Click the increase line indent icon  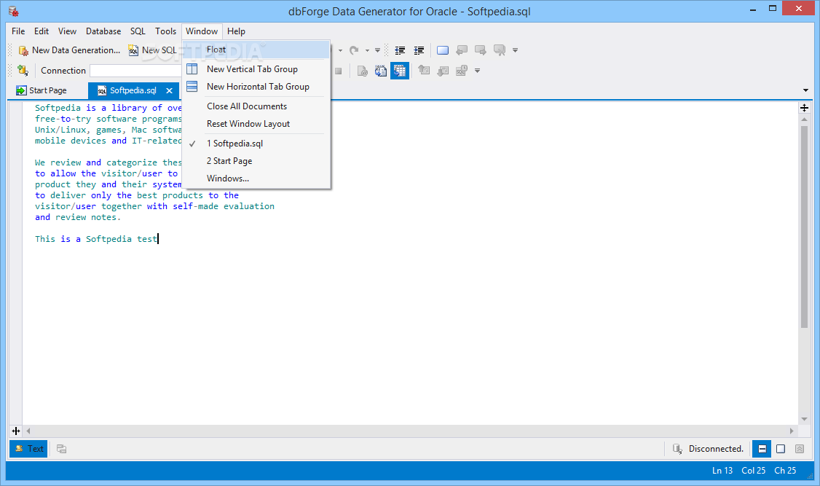[419, 50]
